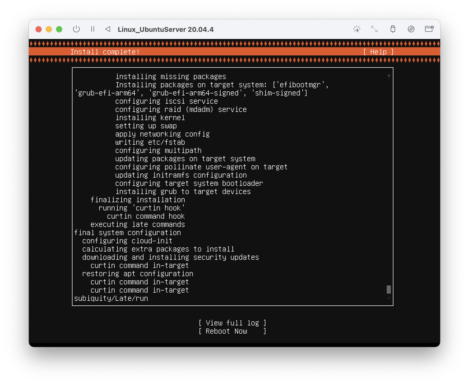Click "running 'curtin hook'" log line
Image resolution: width=469 pixels, height=385 pixels.
pyautogui.click(x=142, y=208)
